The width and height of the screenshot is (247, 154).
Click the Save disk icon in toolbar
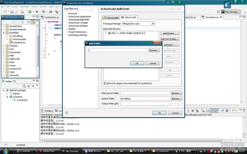(12, 12)
